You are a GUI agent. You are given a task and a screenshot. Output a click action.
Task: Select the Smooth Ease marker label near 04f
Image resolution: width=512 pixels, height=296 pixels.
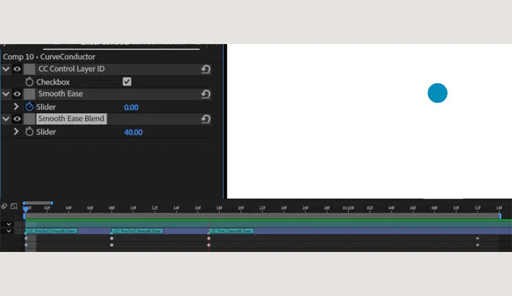tap(63, 231)
